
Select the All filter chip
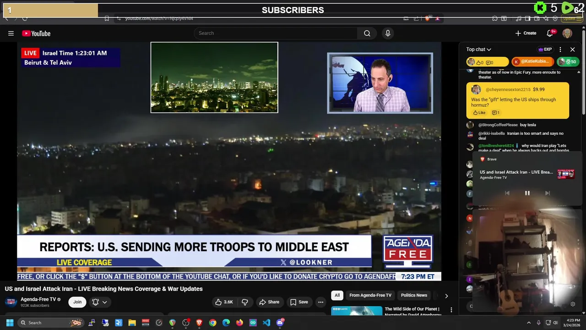tap(337, 296)
